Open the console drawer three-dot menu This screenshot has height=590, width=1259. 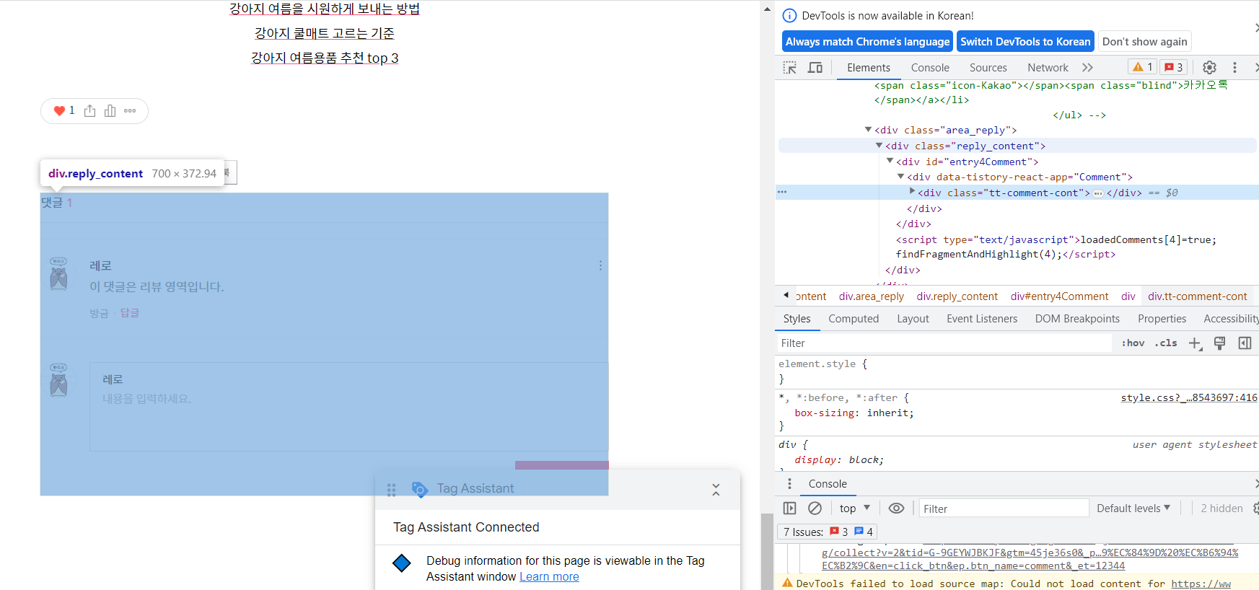pyautogui.click(x=789, y=484)
